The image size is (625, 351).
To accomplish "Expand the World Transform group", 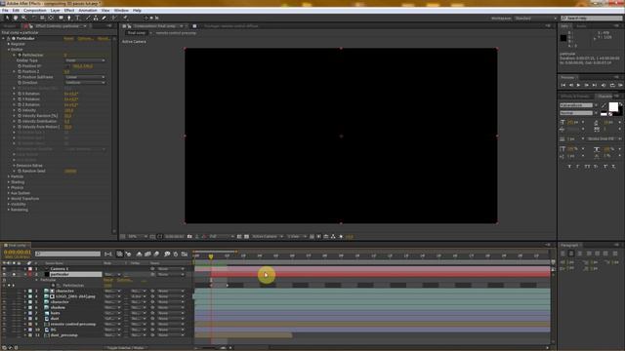I will point(9,199).
